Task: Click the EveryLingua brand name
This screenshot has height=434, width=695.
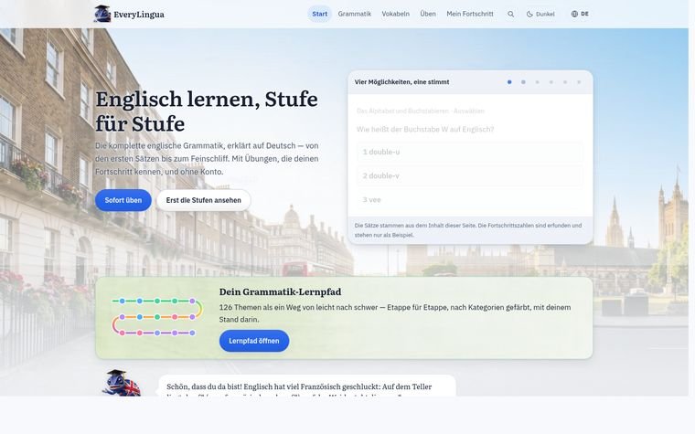Action: tap(139, 15)
